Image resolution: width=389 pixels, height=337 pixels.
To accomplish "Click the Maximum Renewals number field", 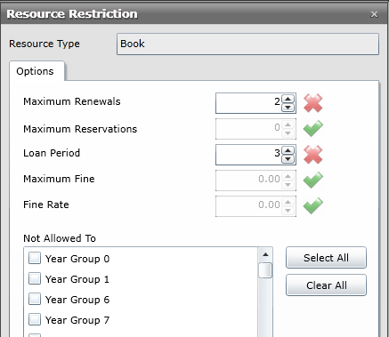I will click(248, 103).
